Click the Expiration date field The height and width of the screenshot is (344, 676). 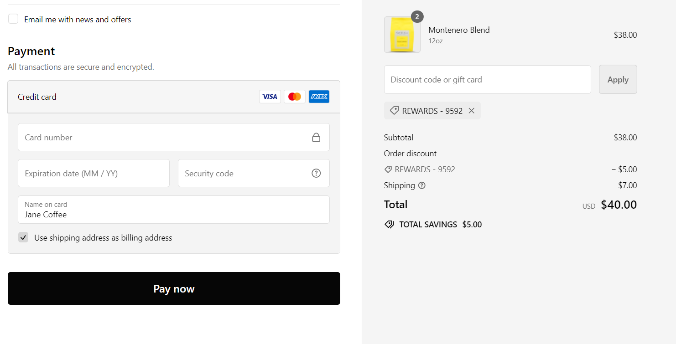tap(94, 173)
